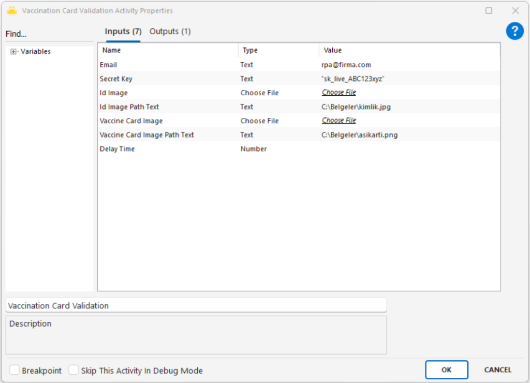The width and height of the screenshot is (530, 383).
Task: Open Choose File link for Id Image
Action: click(x=338, y=93)
